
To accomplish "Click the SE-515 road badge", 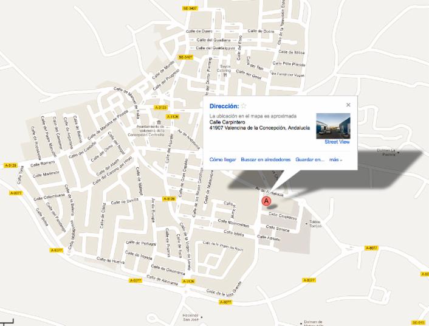I will (418, 322).
